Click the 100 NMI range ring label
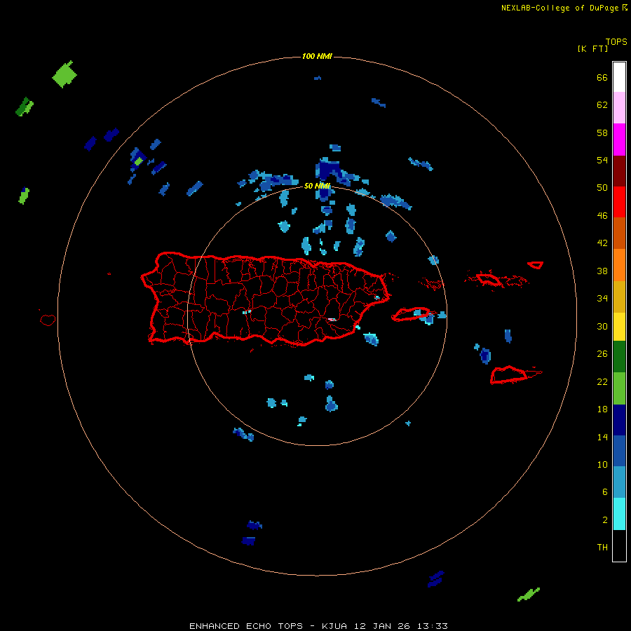This screenshot has height=631, width=631. click(x=317, y=56)
